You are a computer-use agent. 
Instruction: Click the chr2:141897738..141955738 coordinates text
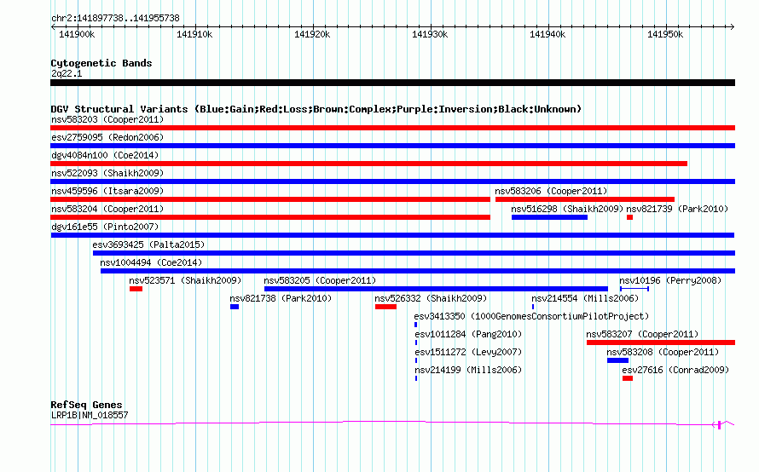tap(115, 18)
